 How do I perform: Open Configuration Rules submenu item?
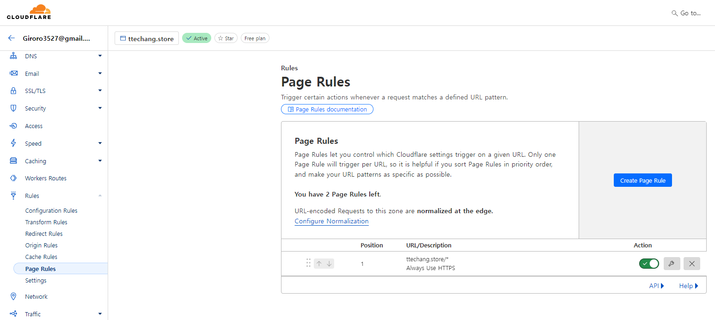[51, 210]
